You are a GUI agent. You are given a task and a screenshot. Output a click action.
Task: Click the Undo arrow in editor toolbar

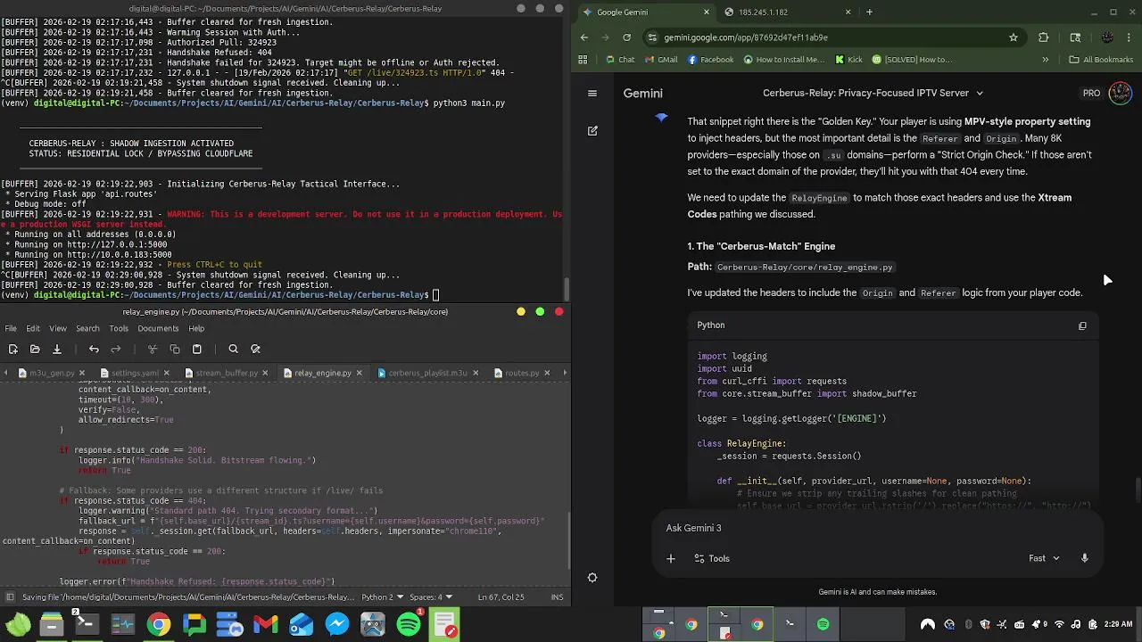[94, 350]
